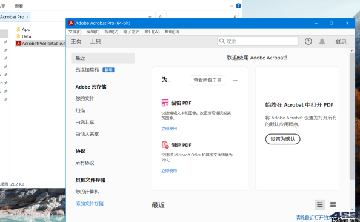This screenshot has width=360, height=222.
Task: Open Explorer's 查看 ribbon tab
Action: [x=19, y=6]
